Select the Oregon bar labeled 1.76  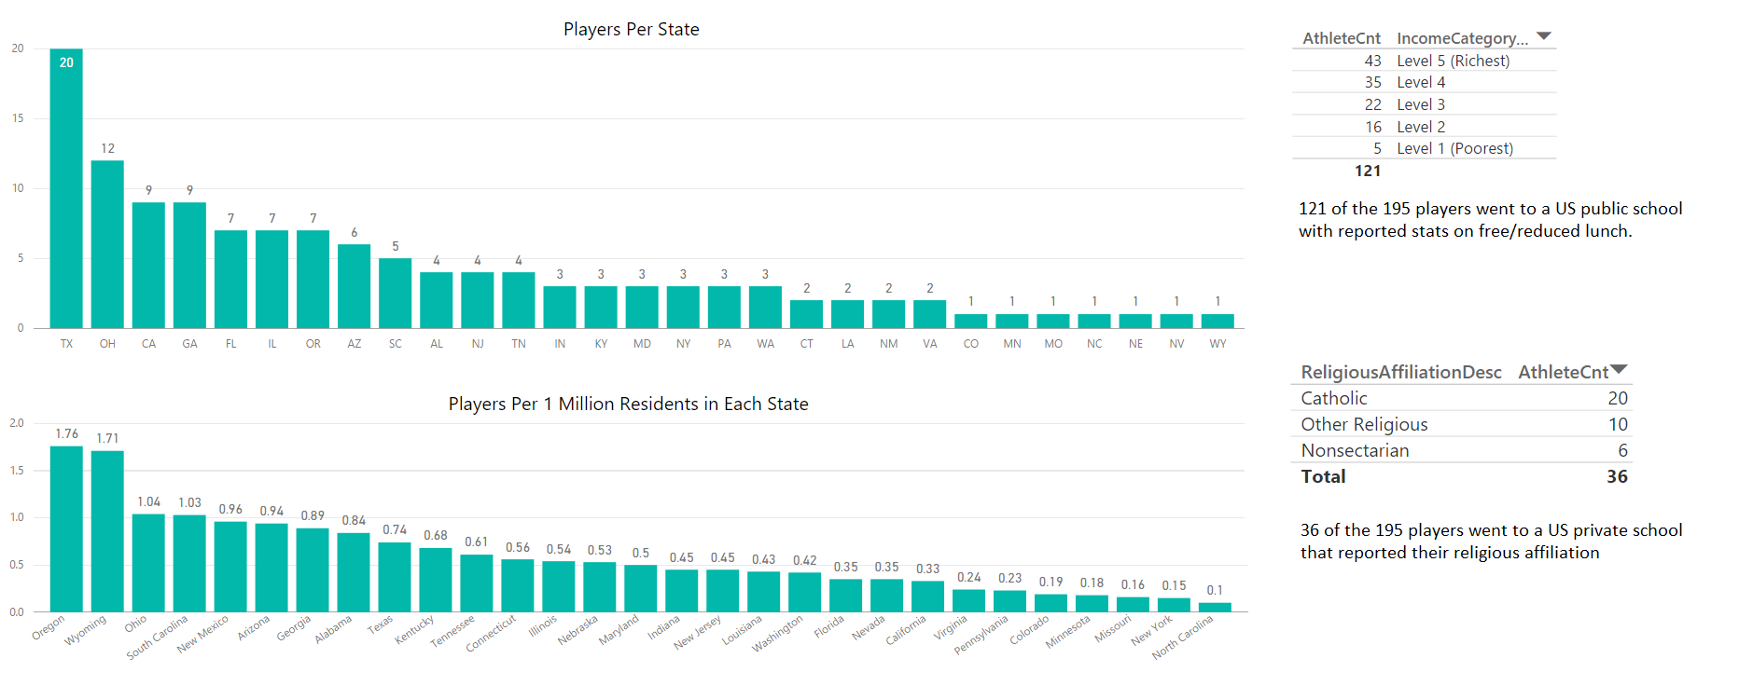[66, 528]
